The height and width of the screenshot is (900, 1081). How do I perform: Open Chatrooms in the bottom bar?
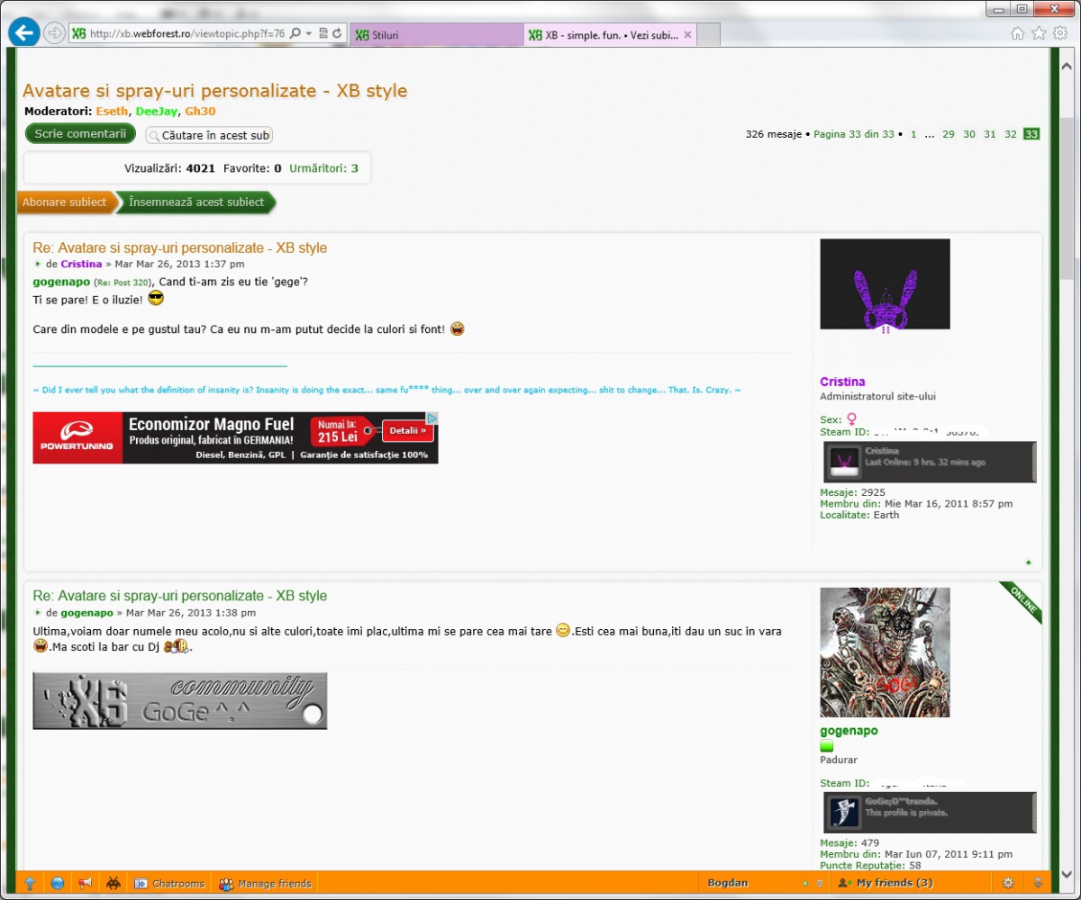(170, 884)
